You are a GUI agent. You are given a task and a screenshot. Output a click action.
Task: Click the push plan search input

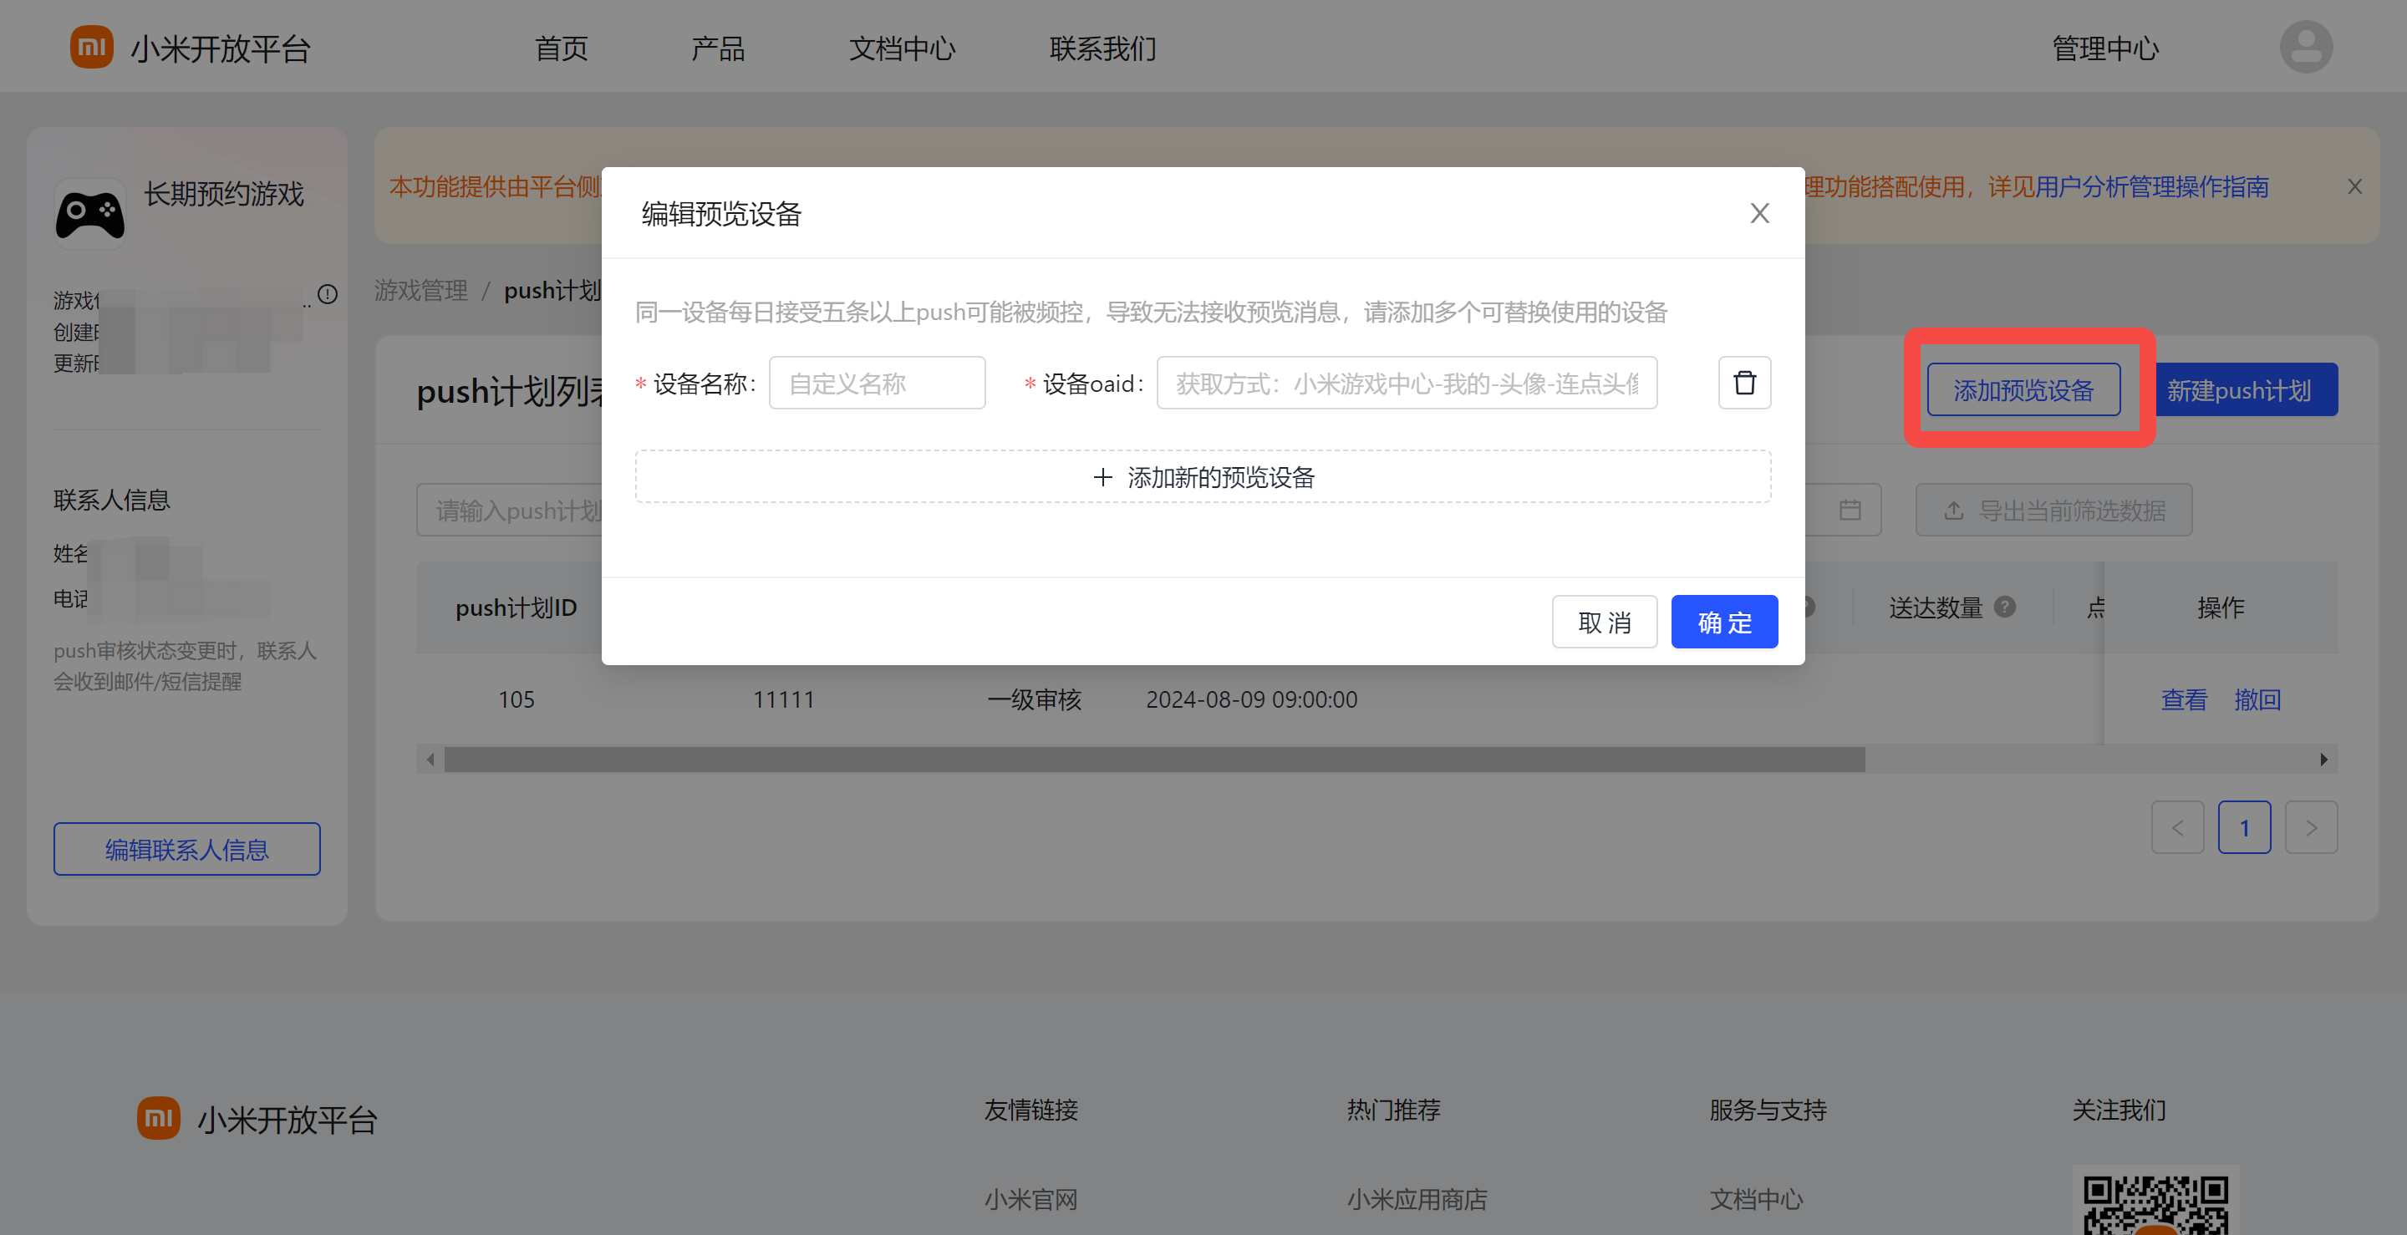point(510,510)
